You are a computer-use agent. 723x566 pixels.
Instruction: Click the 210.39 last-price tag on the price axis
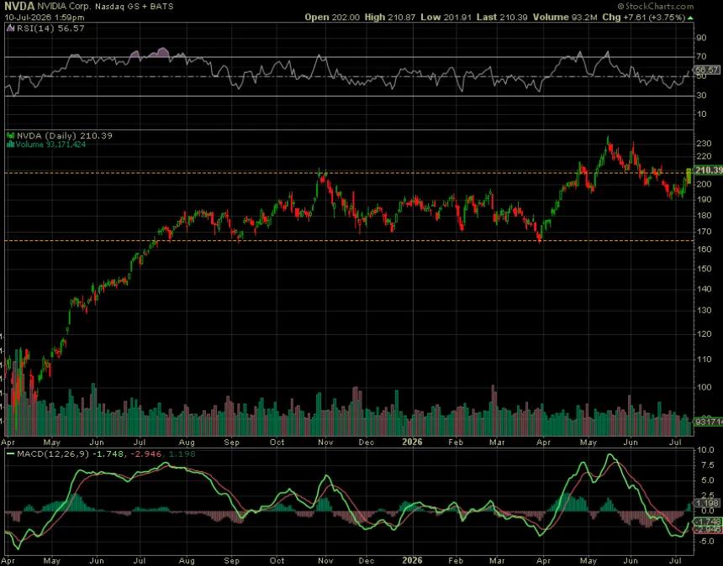click(x=709, y=170)
